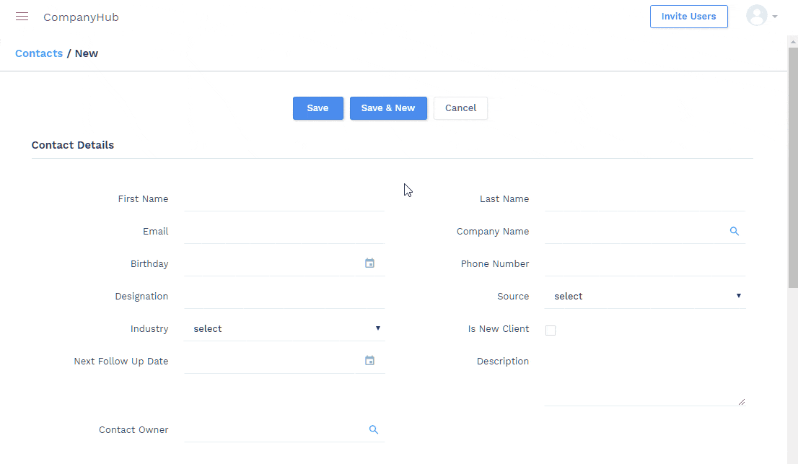Open the account dropdown arrow beside avatar
Screen dimensions: 798x464
(775, 17)
